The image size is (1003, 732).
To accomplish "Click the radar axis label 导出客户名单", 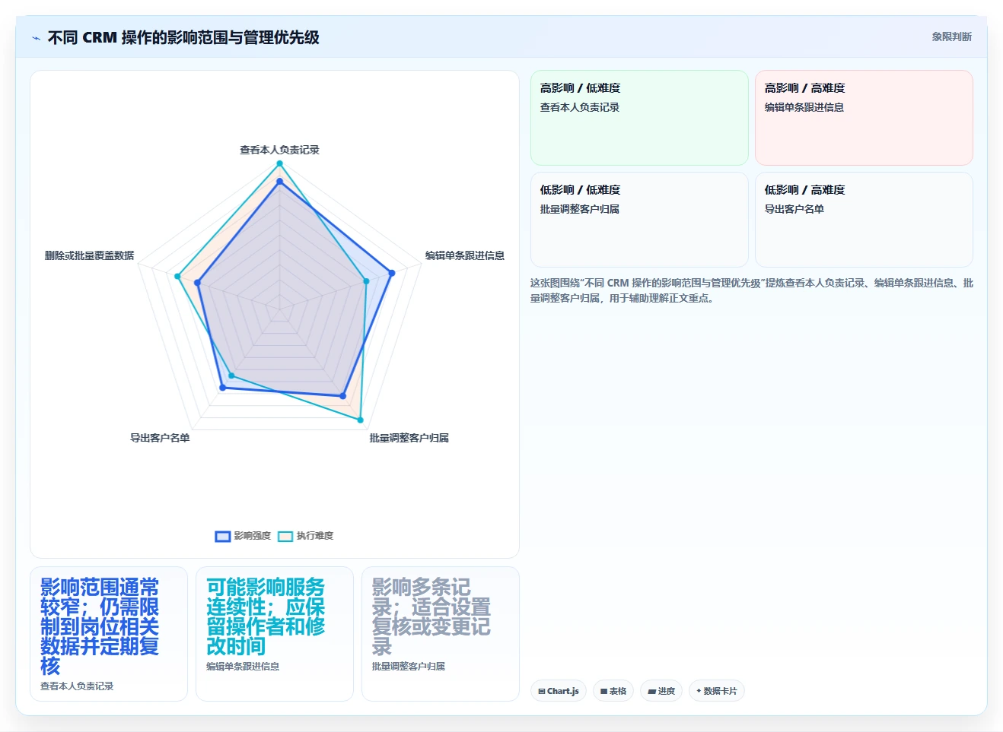I will tap(160, 438).
